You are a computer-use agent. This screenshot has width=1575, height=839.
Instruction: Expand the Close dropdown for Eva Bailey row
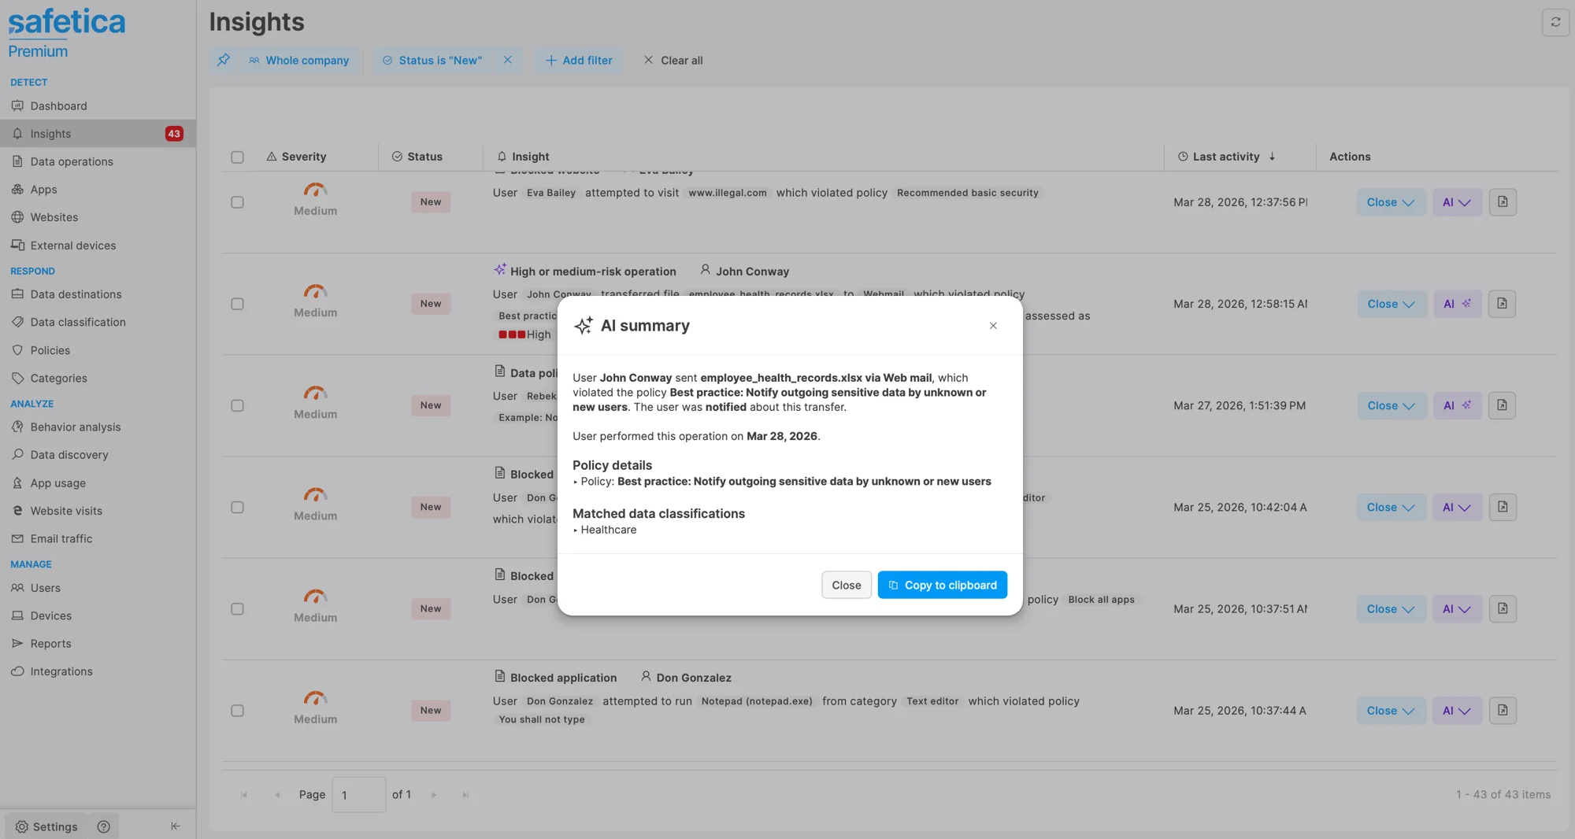(x=1391, y=202)
